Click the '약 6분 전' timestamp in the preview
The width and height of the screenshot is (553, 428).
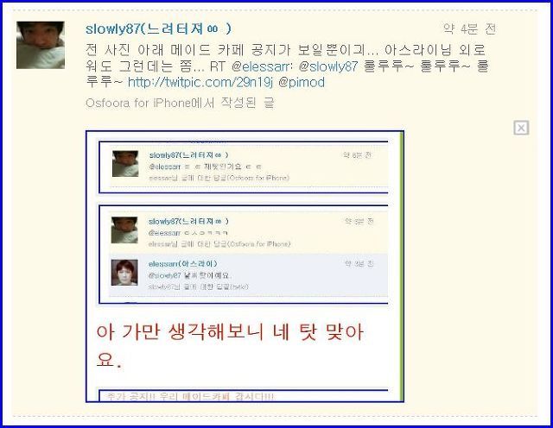(x=357, y=155)
